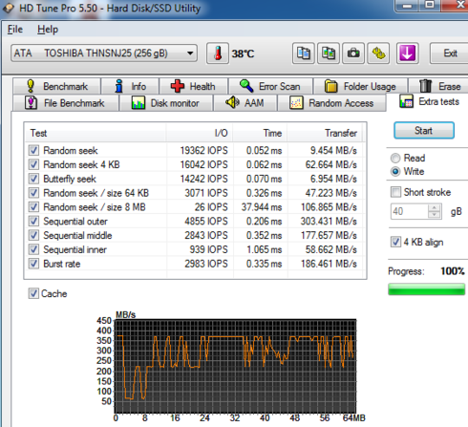Open the File Benchmark tab
Viewport: 468px width, 427px height.
pyautogui.click(x=65, y=103)
